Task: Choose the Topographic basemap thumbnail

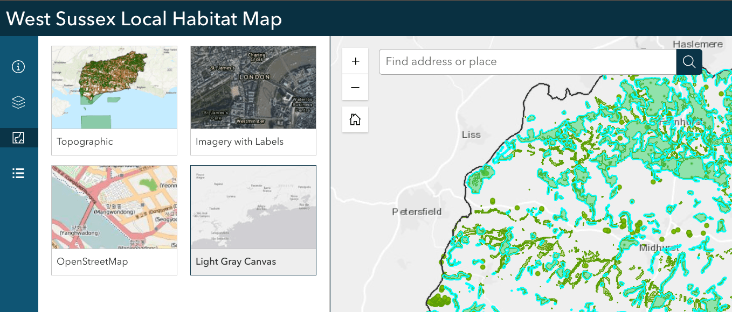Action: 114,87
